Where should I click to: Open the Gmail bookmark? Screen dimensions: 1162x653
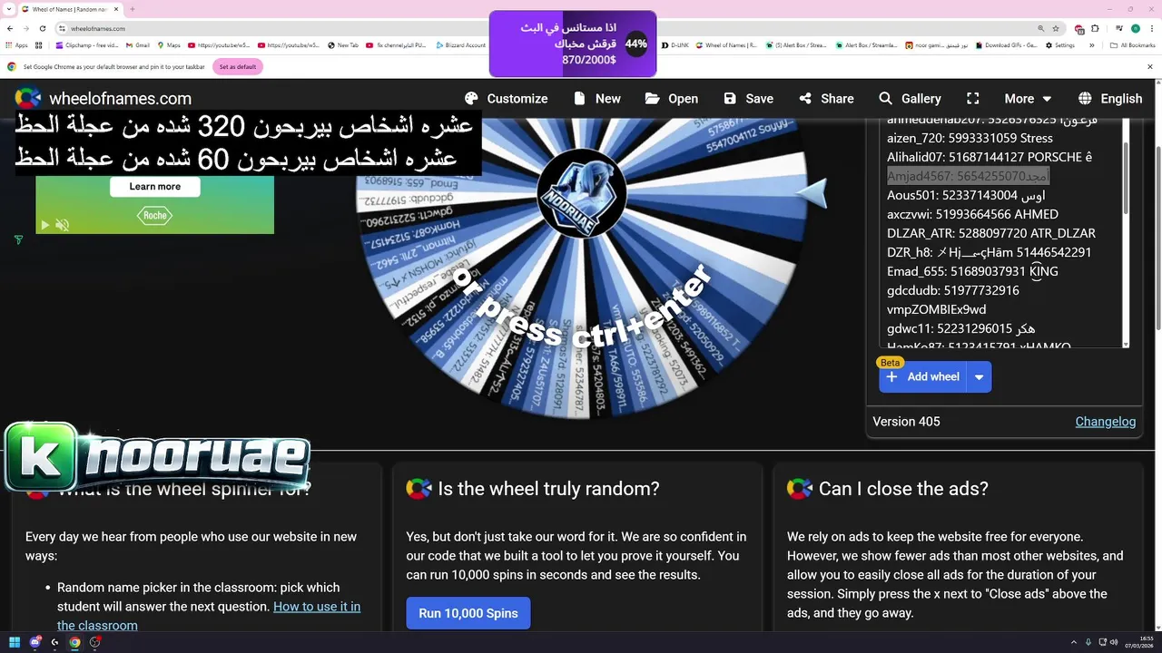[x=137, y=45]
